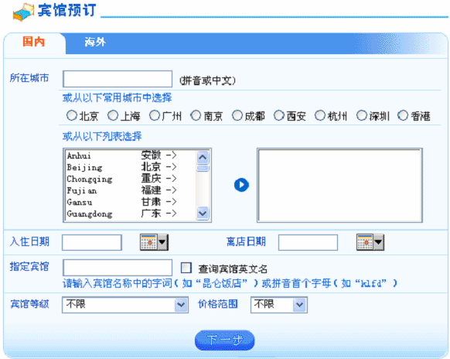
Task: Click the hotel bed logo icon
Action: point(23,12)
